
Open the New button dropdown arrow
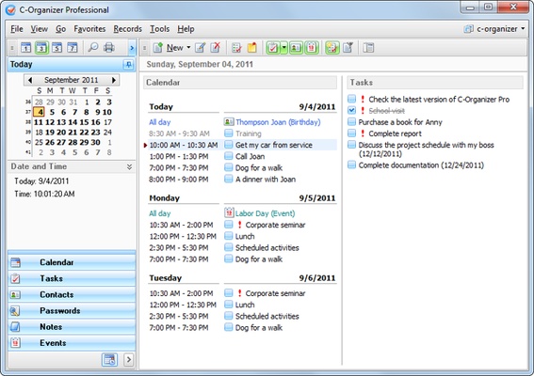click(x=188, y=48)
